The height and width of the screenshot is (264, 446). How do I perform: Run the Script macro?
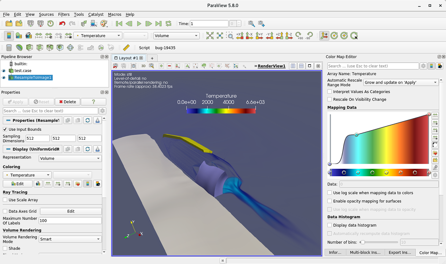pos(144,48)
